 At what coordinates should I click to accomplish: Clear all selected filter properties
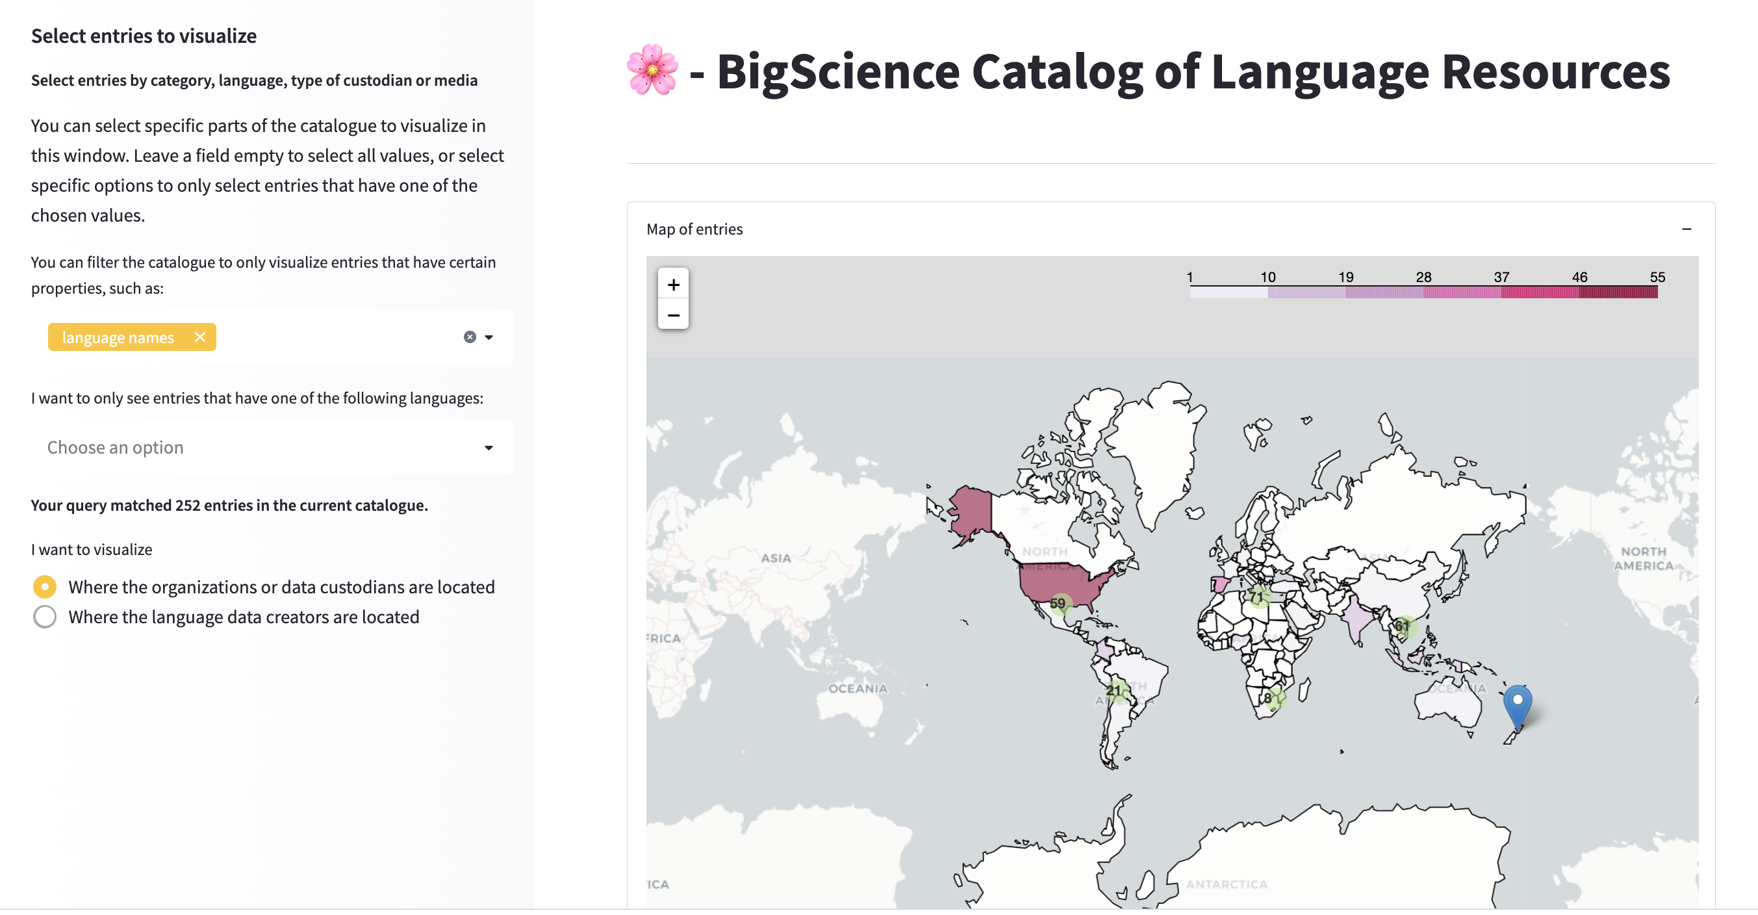[470, 337]
